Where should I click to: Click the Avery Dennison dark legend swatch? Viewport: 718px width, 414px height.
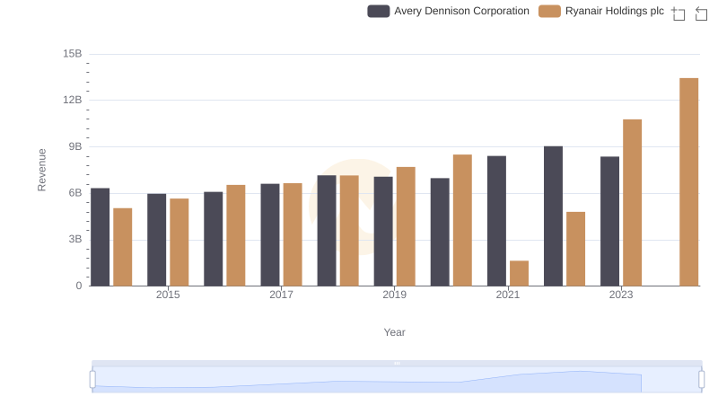point(378,11)
